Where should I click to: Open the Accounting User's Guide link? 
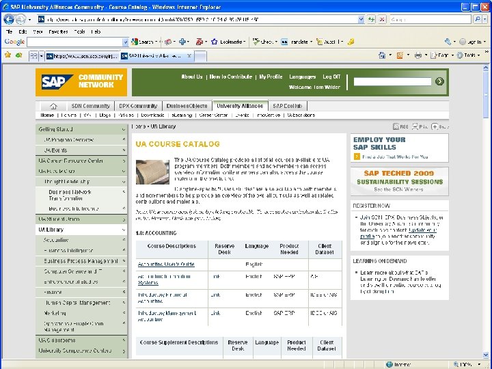tap(166, 264)
